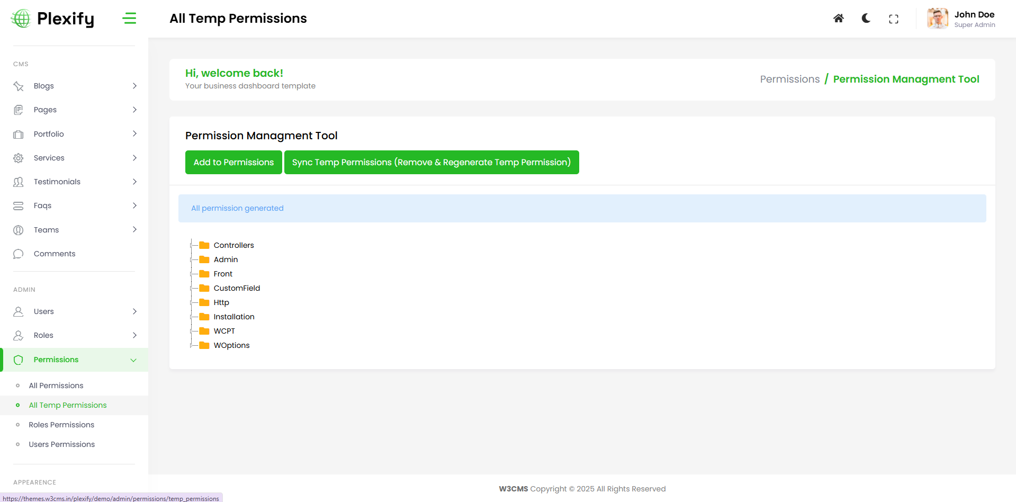Select the CustomField tree node
This screenshot has height=502, width=1016.
click(x=237, y=288)
